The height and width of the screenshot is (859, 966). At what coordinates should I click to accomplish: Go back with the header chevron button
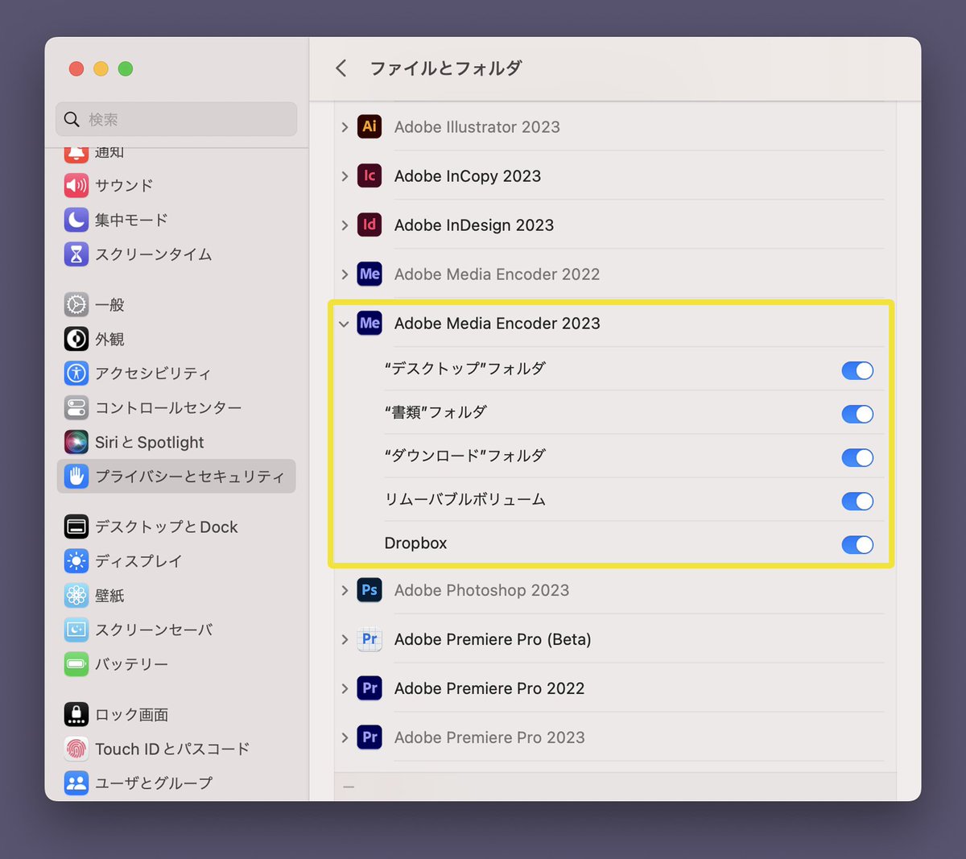tap(341, 68)
